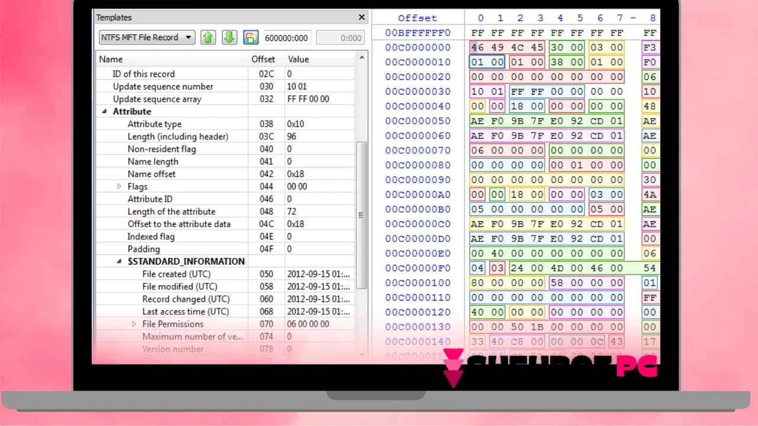Click the templates vertical scrollbar thumb
Image resolution: width=758 pixels, height=426 pixels.
pos(362,215)
